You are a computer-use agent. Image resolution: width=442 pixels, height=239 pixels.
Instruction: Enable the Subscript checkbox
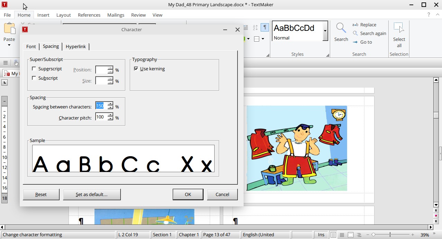(34, 78)
